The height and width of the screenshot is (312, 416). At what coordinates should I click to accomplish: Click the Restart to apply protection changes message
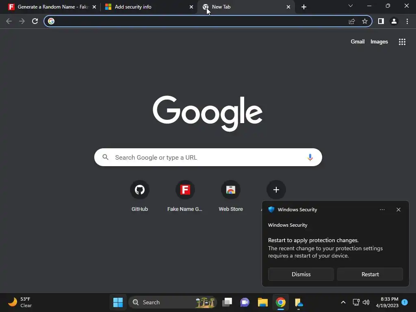(313, 240)
